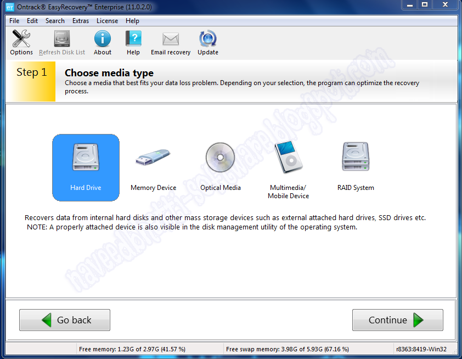This screenshot has height=359, width=462.
Task: Click the Choose media type heading
Action: [x=109, y=73]
